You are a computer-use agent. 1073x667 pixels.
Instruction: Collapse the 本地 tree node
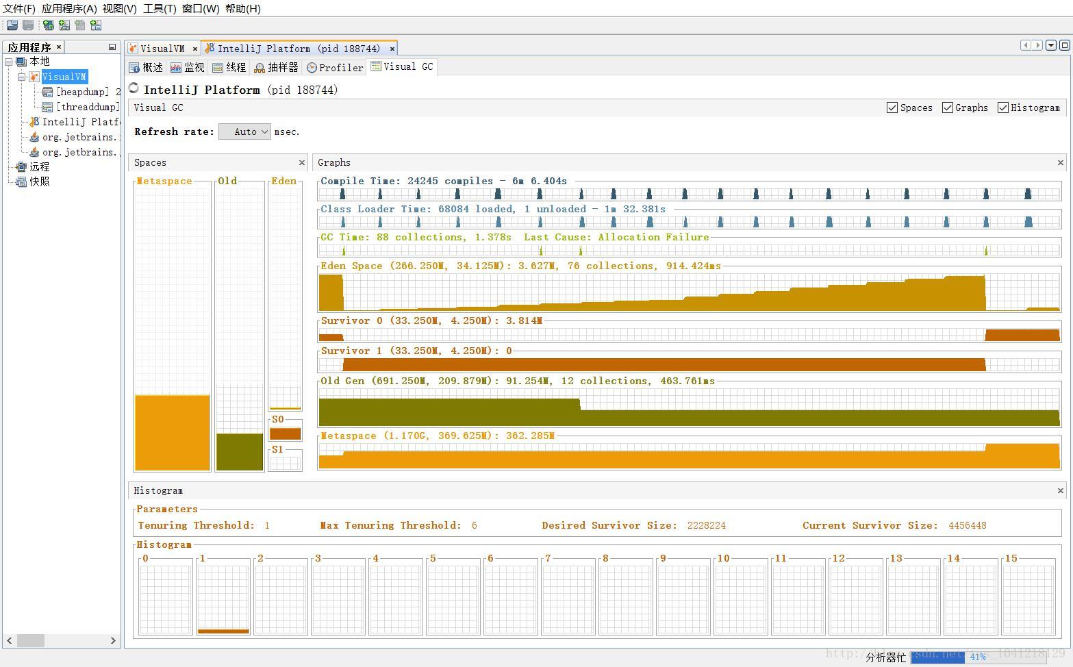(x=9, y=62)
